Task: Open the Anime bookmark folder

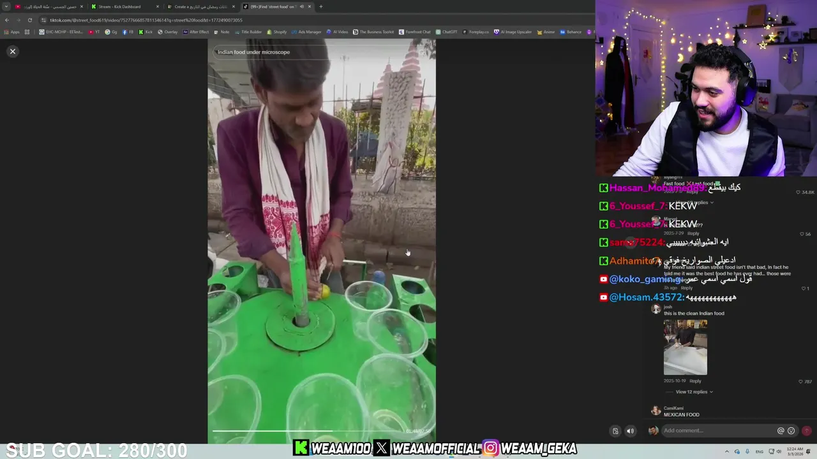Action: tap(546, 32)
